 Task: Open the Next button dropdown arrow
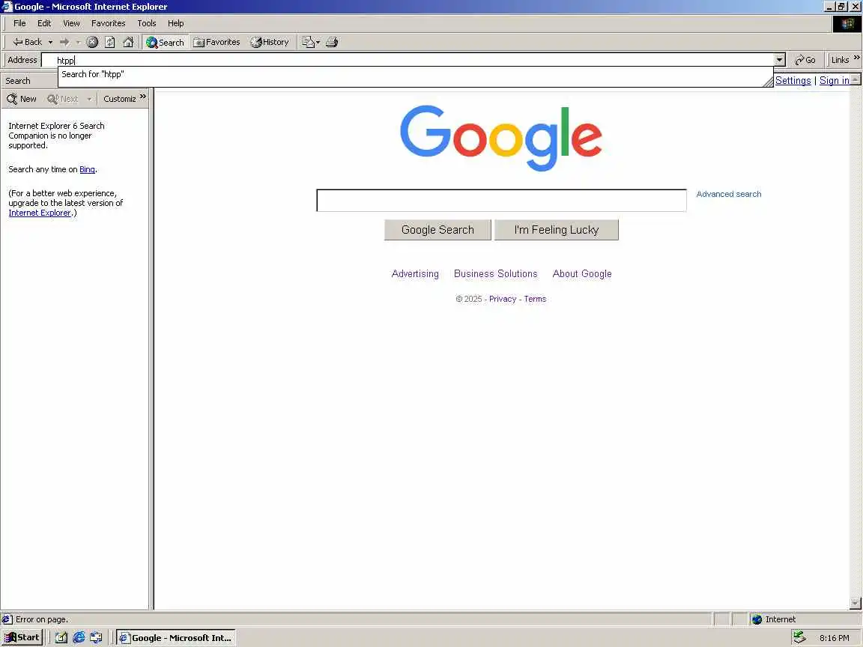89,99
